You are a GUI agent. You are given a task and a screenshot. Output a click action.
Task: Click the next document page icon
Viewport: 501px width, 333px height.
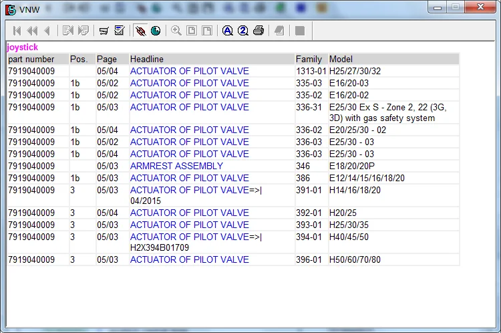tap(83, 31)
